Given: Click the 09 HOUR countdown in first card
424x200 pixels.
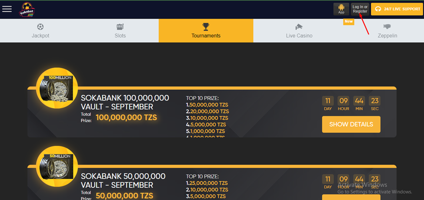Looking at the screenshot, I should click(344, 103).
